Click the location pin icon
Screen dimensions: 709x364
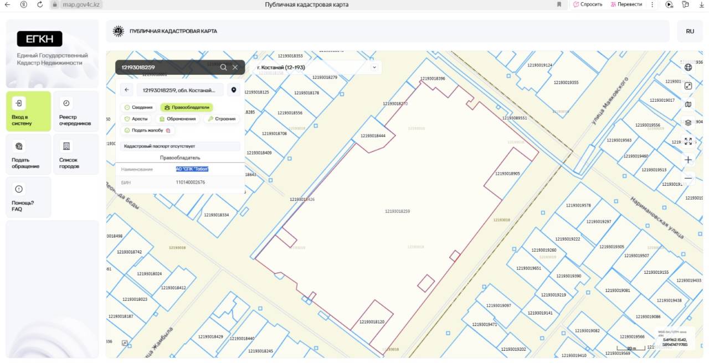234,90
